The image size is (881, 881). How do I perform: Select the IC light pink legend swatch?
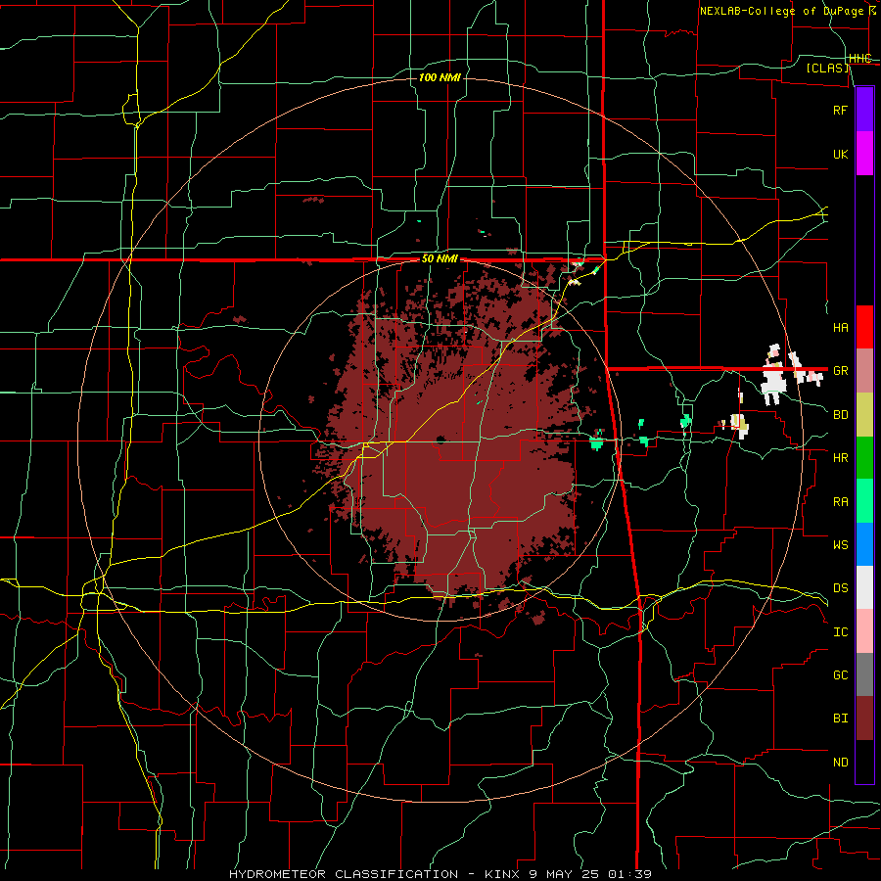click(864, 631)
